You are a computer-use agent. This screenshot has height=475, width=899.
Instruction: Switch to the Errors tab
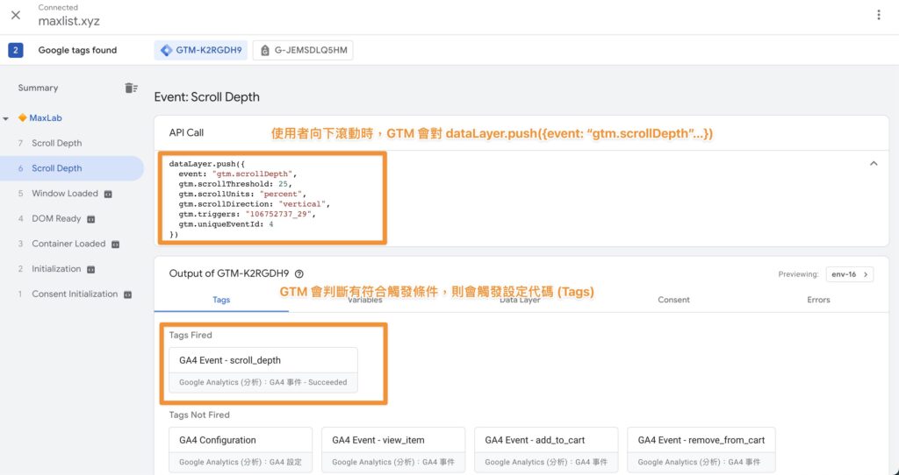[x=818, y=300]
